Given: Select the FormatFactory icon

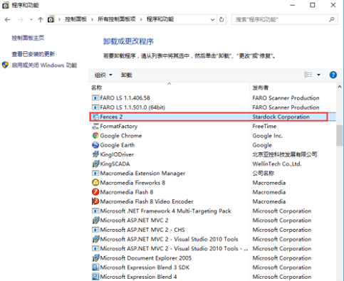Looking at the screenshot, I should [x=95, y=126].
